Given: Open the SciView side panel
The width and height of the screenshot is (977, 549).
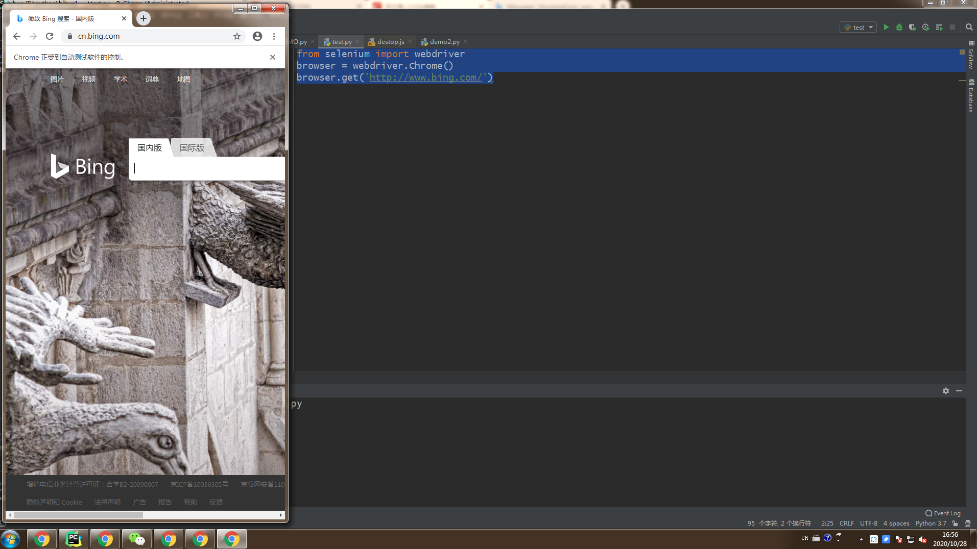Looking at the screenshot, I should pyautogui.click(x=971, y=56).
